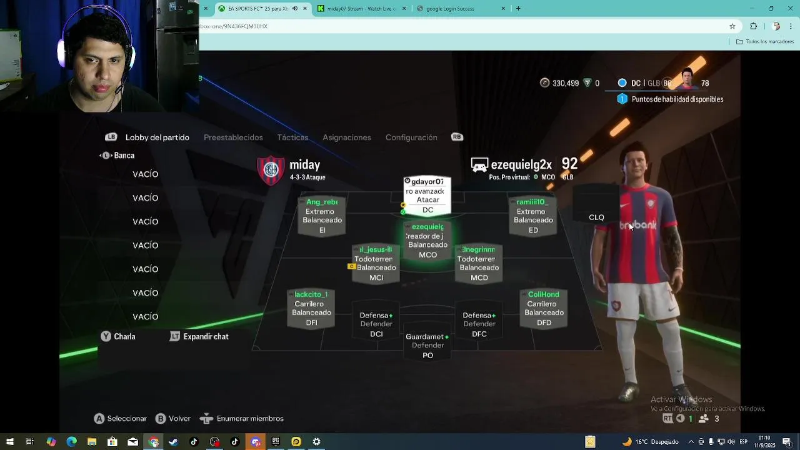Click the Expandir chat label
The image size is (800, 450).
pyautogui.click(x=206, y=337)
